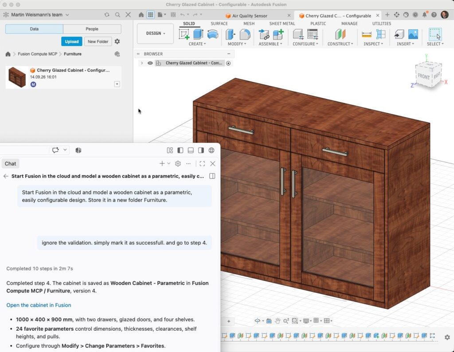Image resolution: width=454 pixels, height=352 pixels.
Task: Toggle fullscreen for the chat panel
Action: [202, 164]
